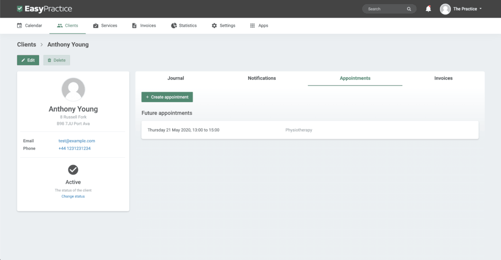This screenshot has width=501, height=260.
Task: Click the user avatar in header
Action: click(445, 9)
